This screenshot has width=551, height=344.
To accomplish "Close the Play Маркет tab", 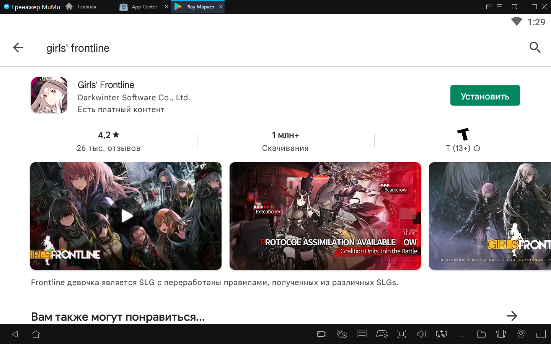I will (221, 7).
